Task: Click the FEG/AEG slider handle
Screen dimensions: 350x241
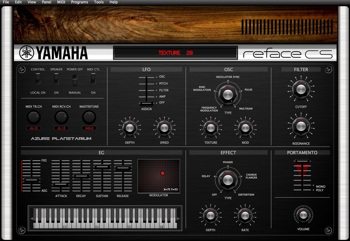Action: [x=31, y=180]
